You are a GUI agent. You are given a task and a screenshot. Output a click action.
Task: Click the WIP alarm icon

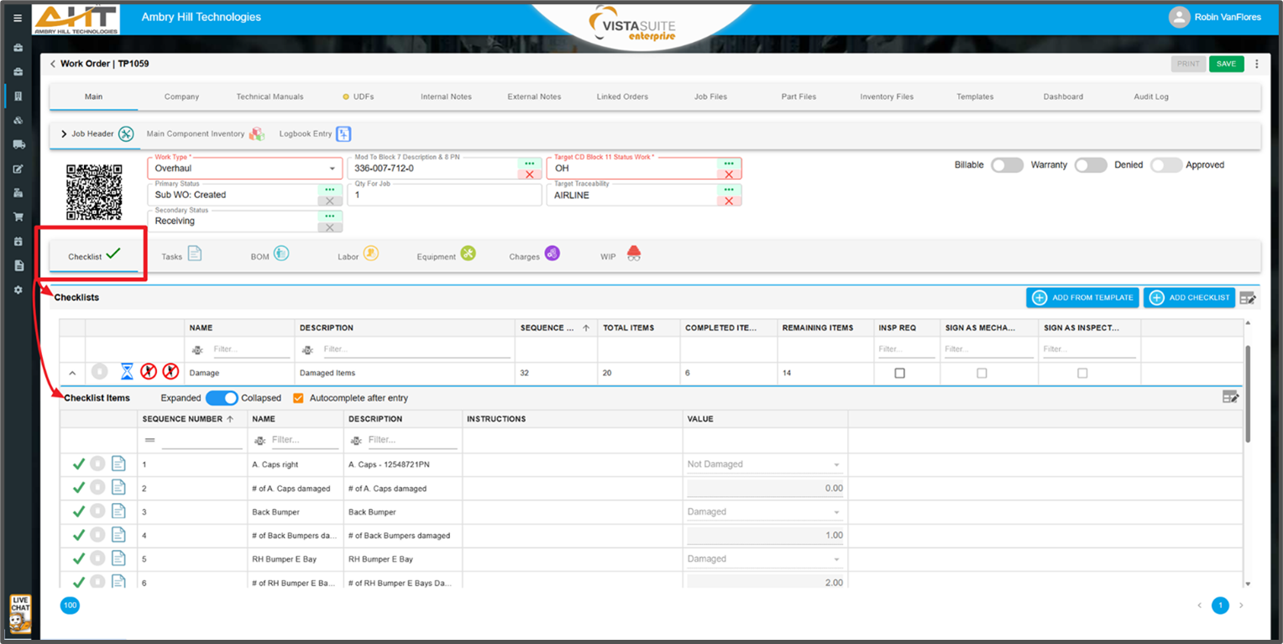coord(633,253)
